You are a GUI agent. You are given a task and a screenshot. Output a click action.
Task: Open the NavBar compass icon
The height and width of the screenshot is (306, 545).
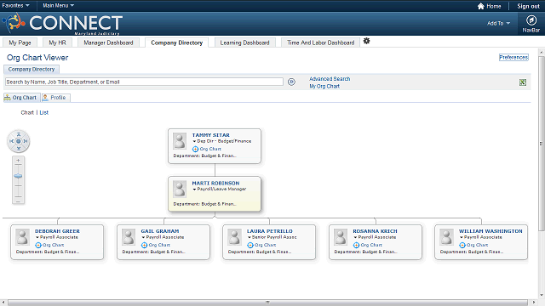click(531, 20)
